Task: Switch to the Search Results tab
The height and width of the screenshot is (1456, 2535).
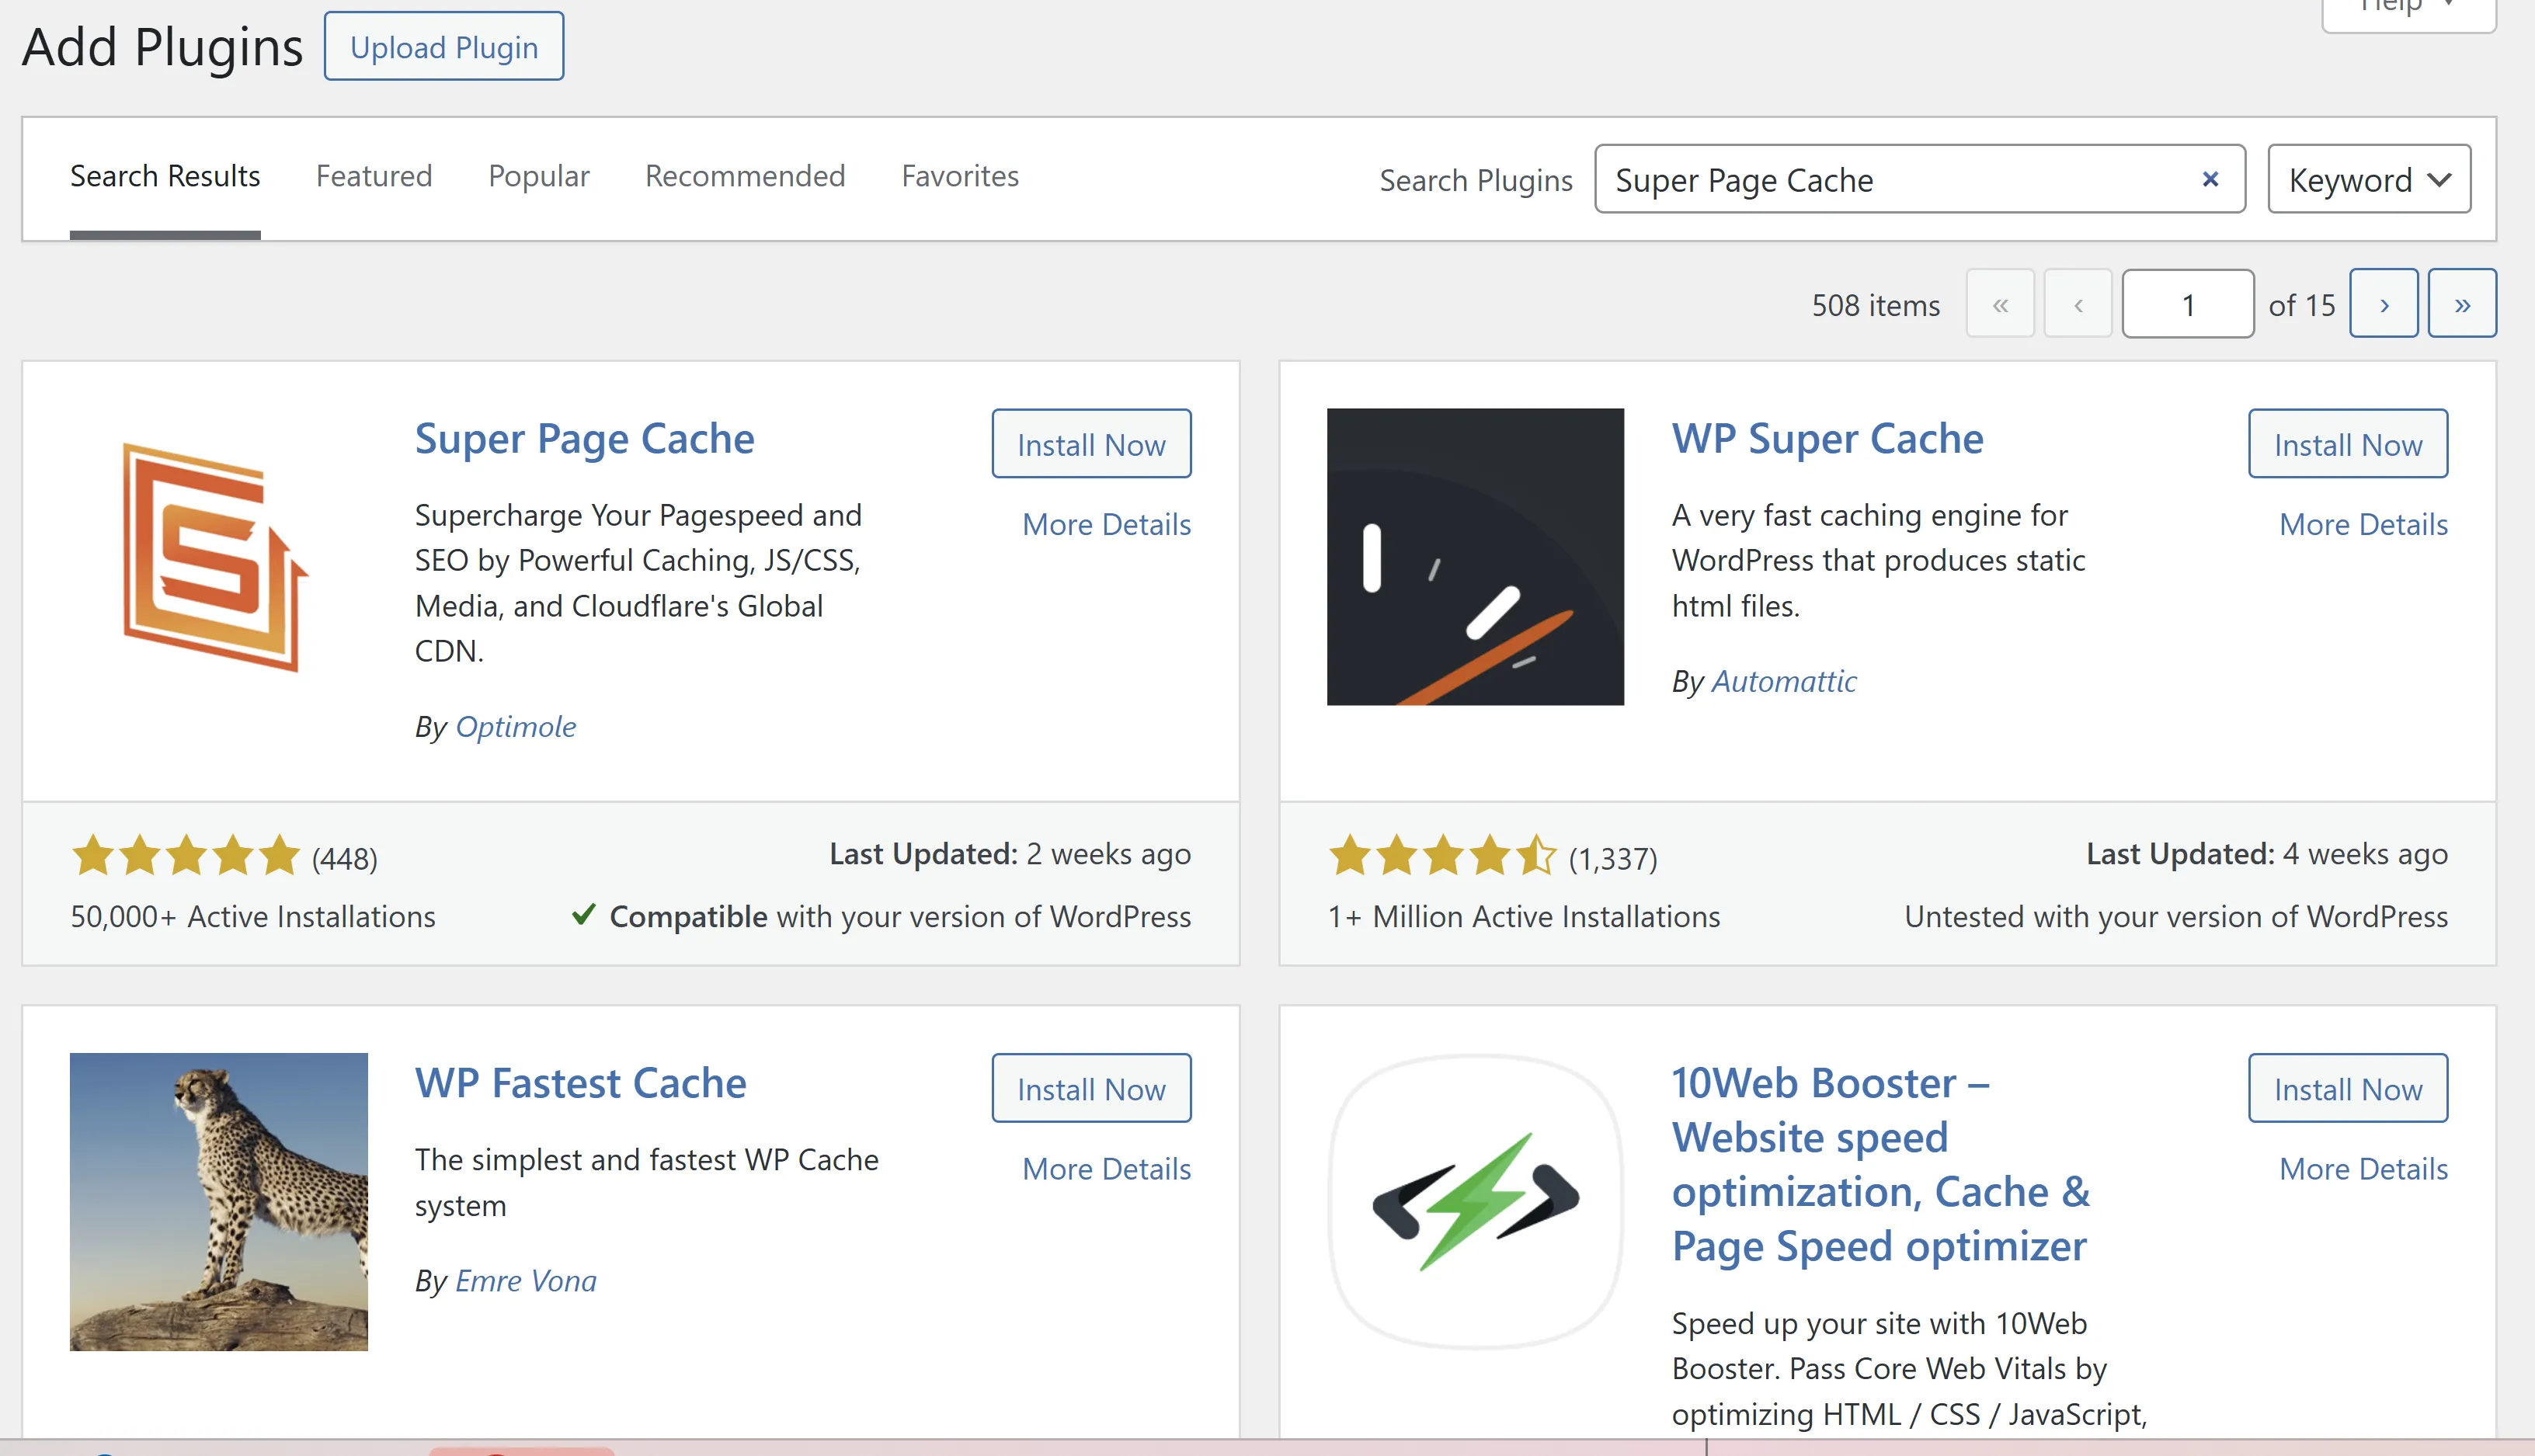Action: (165, 176)
